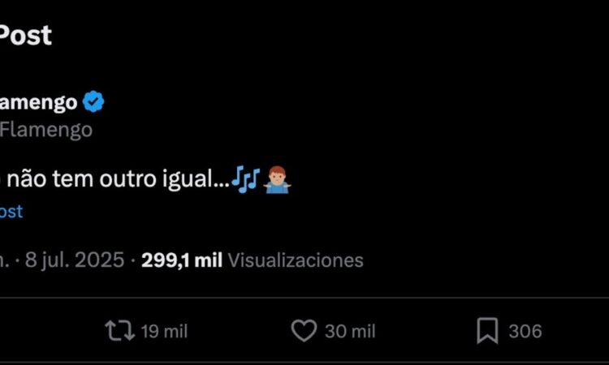Click the 299,1 mil views number

(182, 260)
